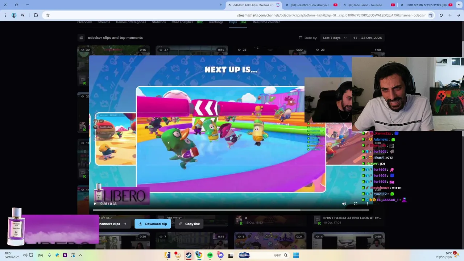Switch to the Streams tab
Screen dimensions: 464x261
pyautogui.click(x=104, y=22)
